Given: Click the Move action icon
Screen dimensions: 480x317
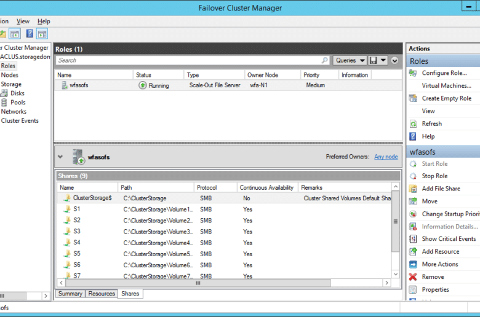Looking at the screenshot, I should coord(413,201).
